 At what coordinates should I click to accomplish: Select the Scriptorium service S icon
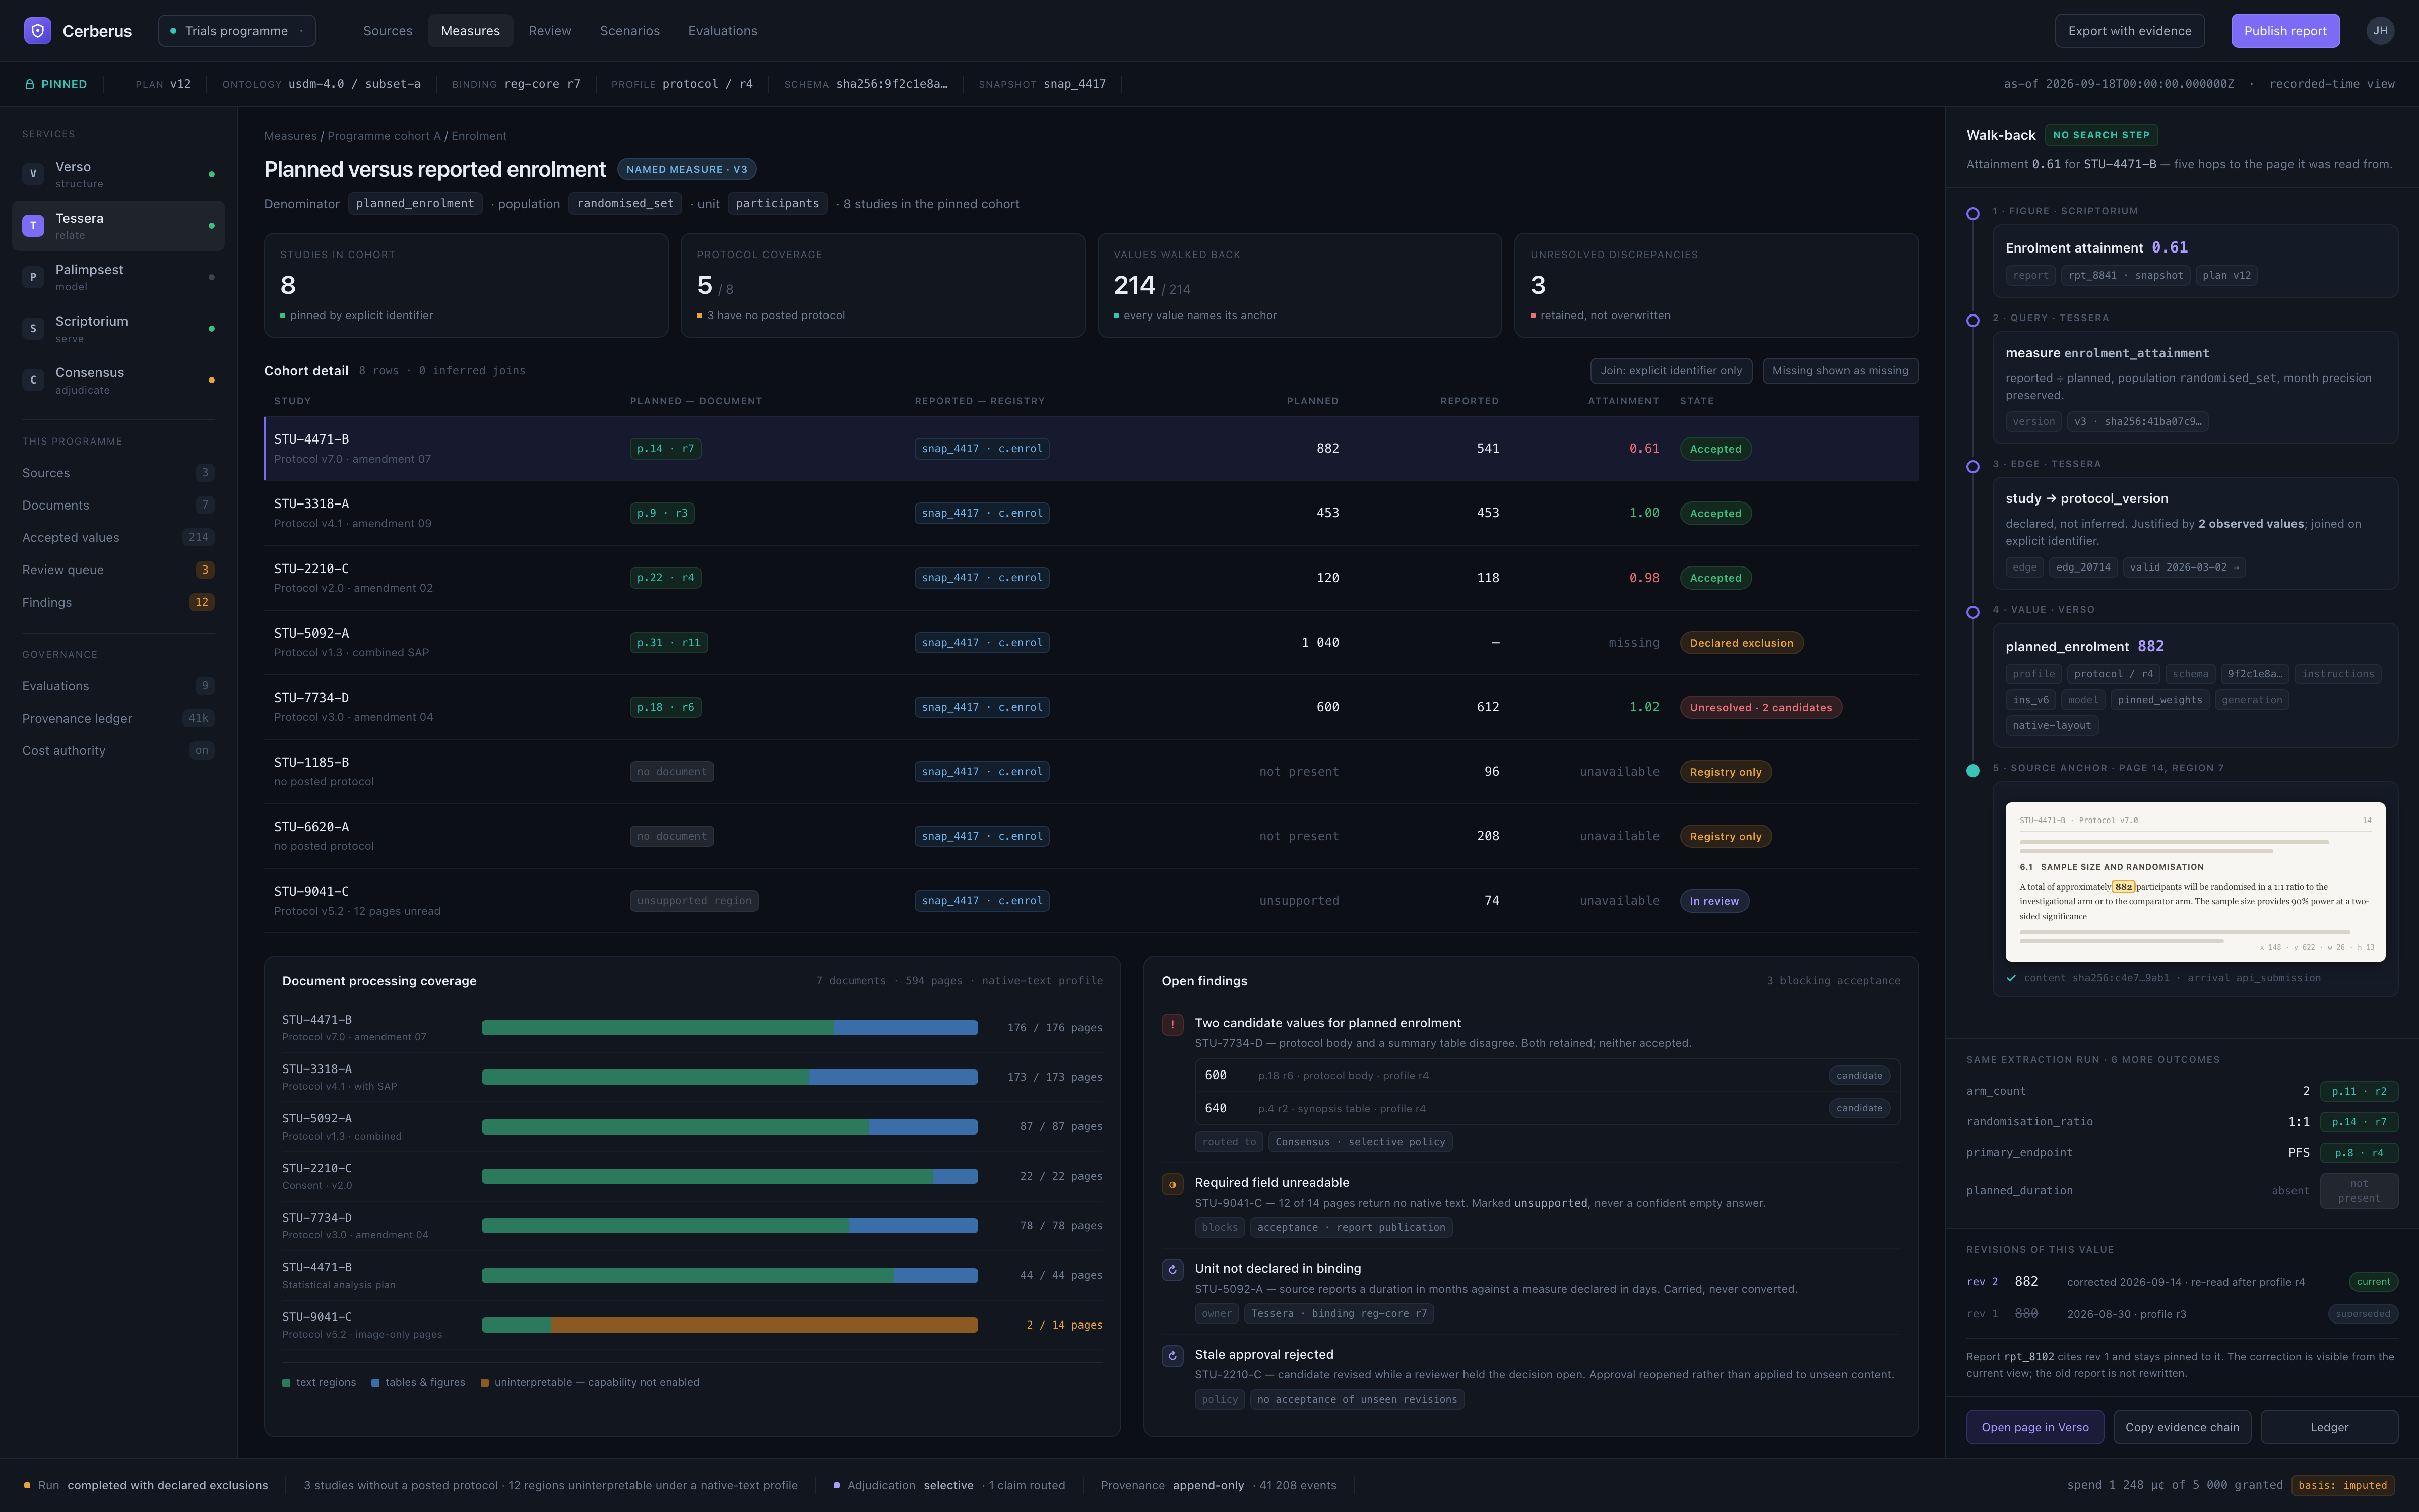point(33,329)
